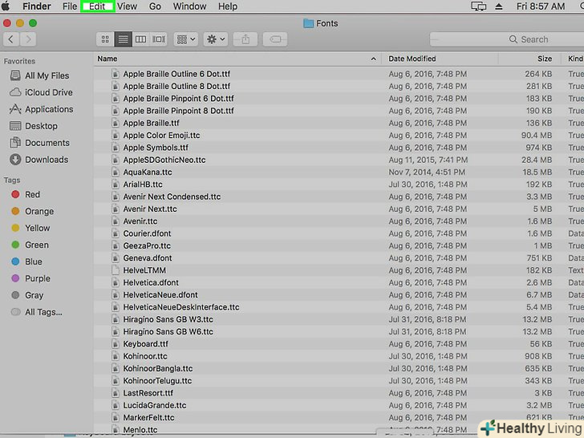Select the Red tag
This screenshot has width=584, height=438.
click(32, 194)
